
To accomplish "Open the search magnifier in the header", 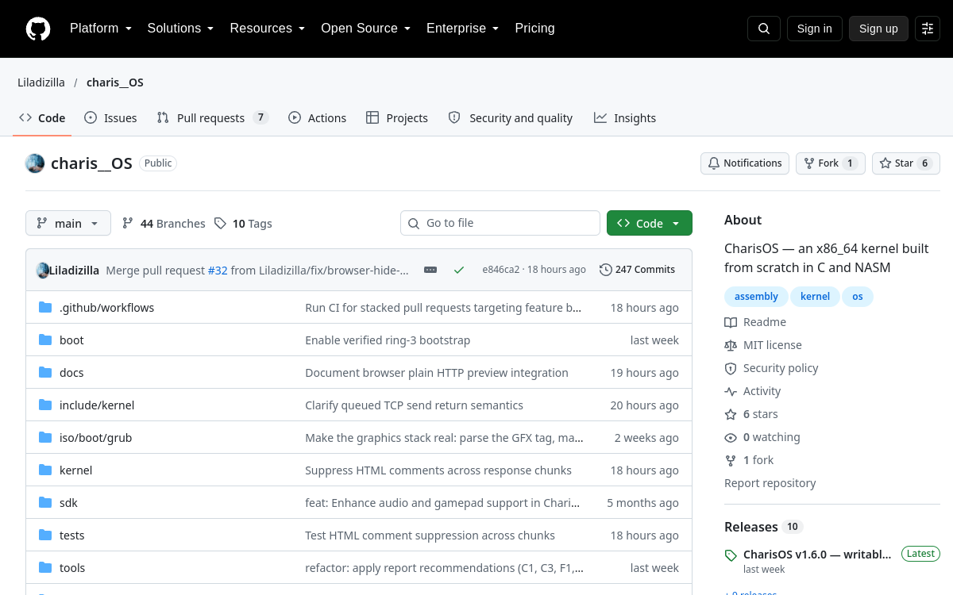I will pyautogui.click(x=764, y=29).
